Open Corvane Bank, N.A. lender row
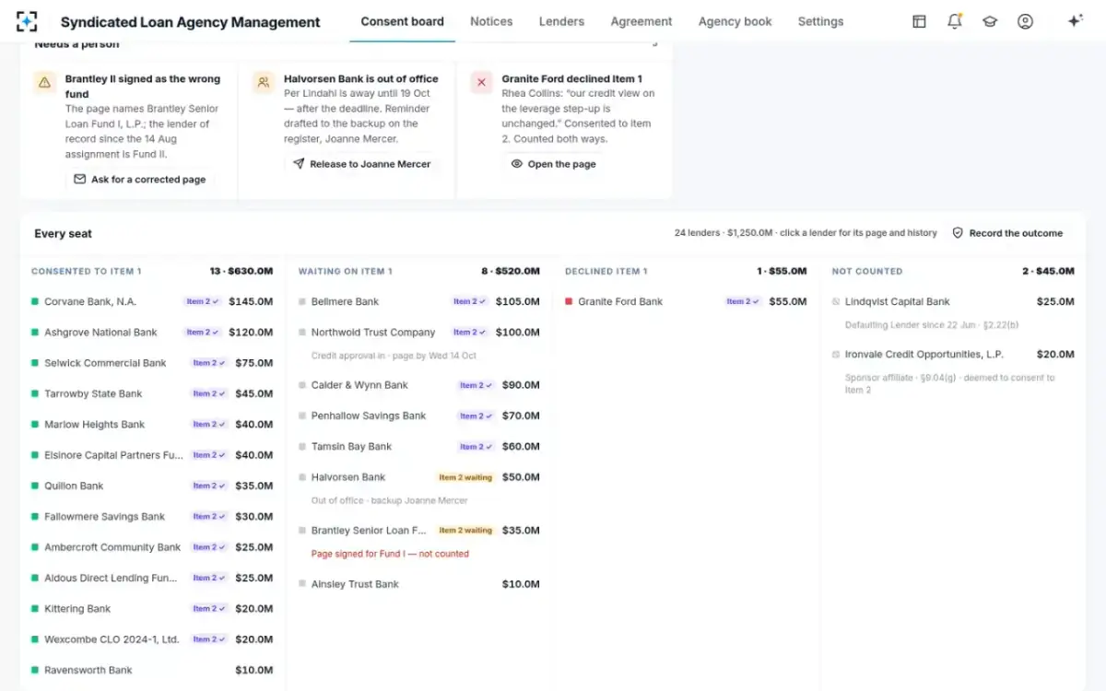 (152, 301)
